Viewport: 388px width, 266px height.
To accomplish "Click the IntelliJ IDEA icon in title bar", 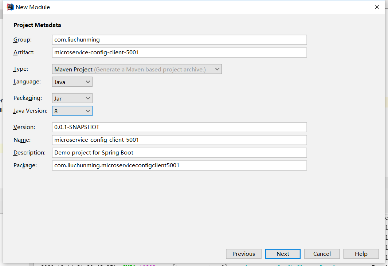I will tap(10, 7).
